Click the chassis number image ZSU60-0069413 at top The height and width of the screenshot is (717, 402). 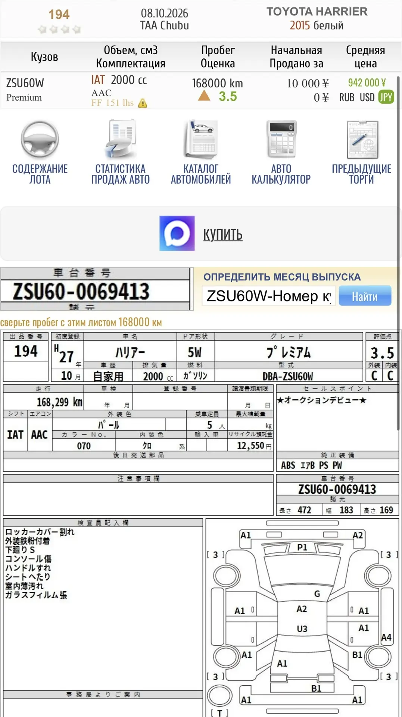point(96,289)
